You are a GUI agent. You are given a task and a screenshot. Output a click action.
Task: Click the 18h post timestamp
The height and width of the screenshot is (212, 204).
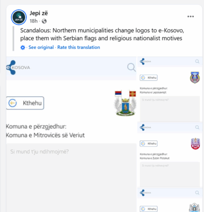tap(33, 21)
